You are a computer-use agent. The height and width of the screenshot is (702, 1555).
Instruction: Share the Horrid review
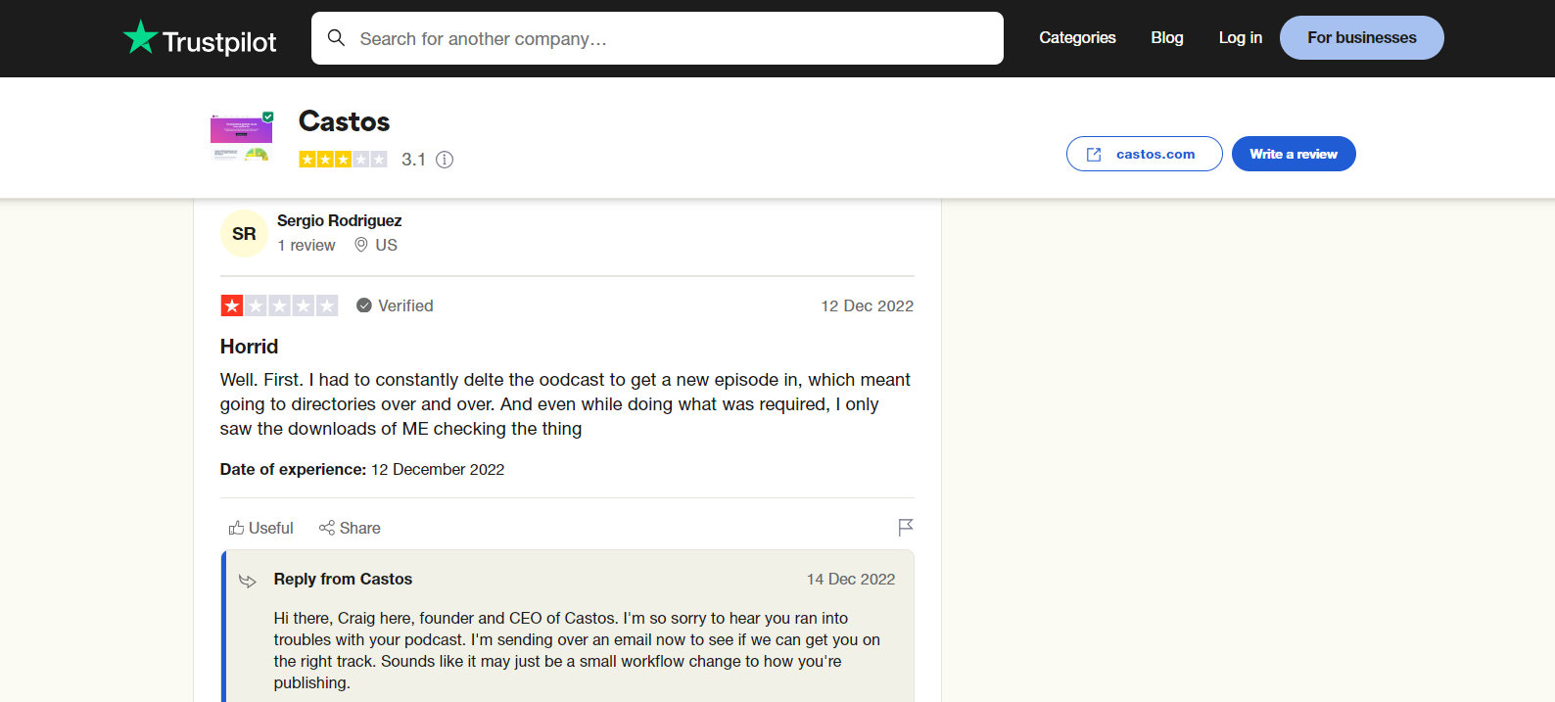coord(350,528)
